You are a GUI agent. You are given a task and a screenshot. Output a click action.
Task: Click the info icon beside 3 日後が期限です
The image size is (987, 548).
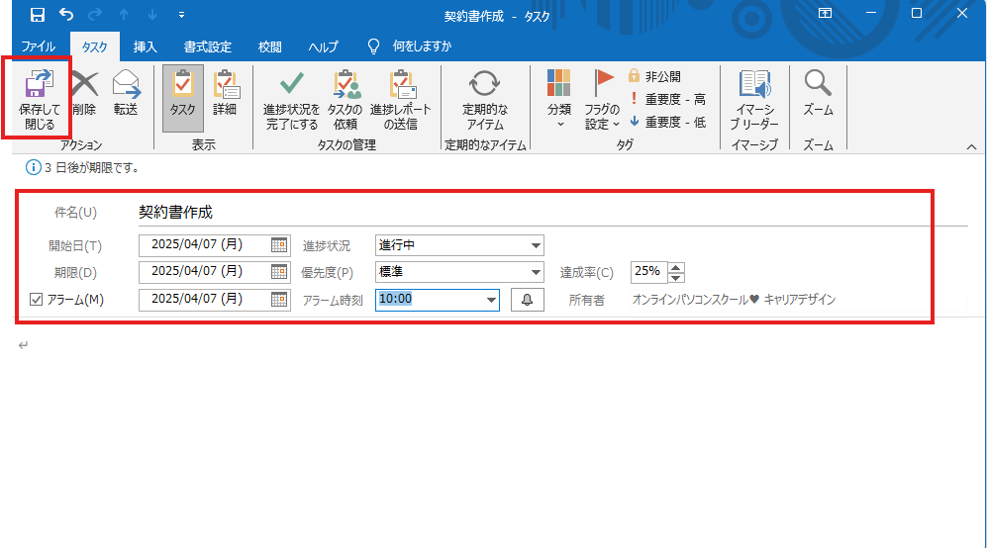(x=33, y=168)
